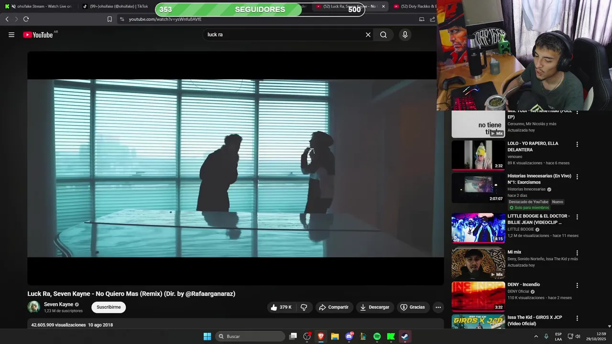Click '42.605.909 visualizaciones' description text
The height and width of the screenshot is (344, 612).
[58, 325]
